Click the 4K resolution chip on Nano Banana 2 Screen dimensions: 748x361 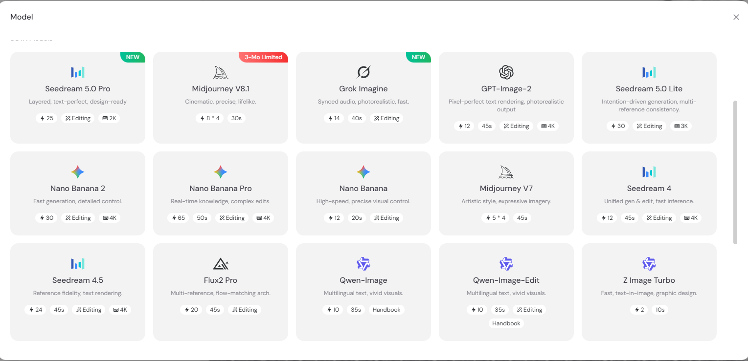coord(109,218)
